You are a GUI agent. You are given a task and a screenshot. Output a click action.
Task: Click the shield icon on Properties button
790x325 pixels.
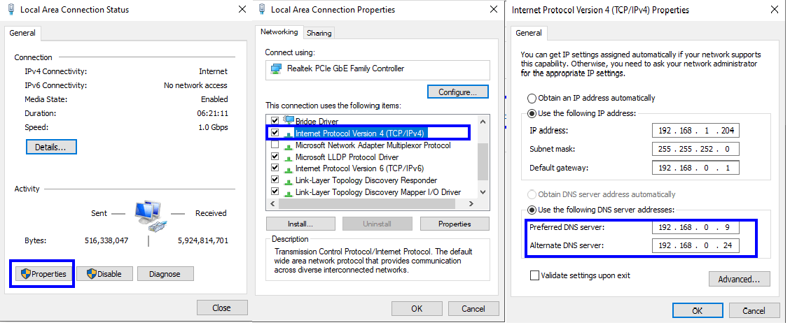coord(25,274)
